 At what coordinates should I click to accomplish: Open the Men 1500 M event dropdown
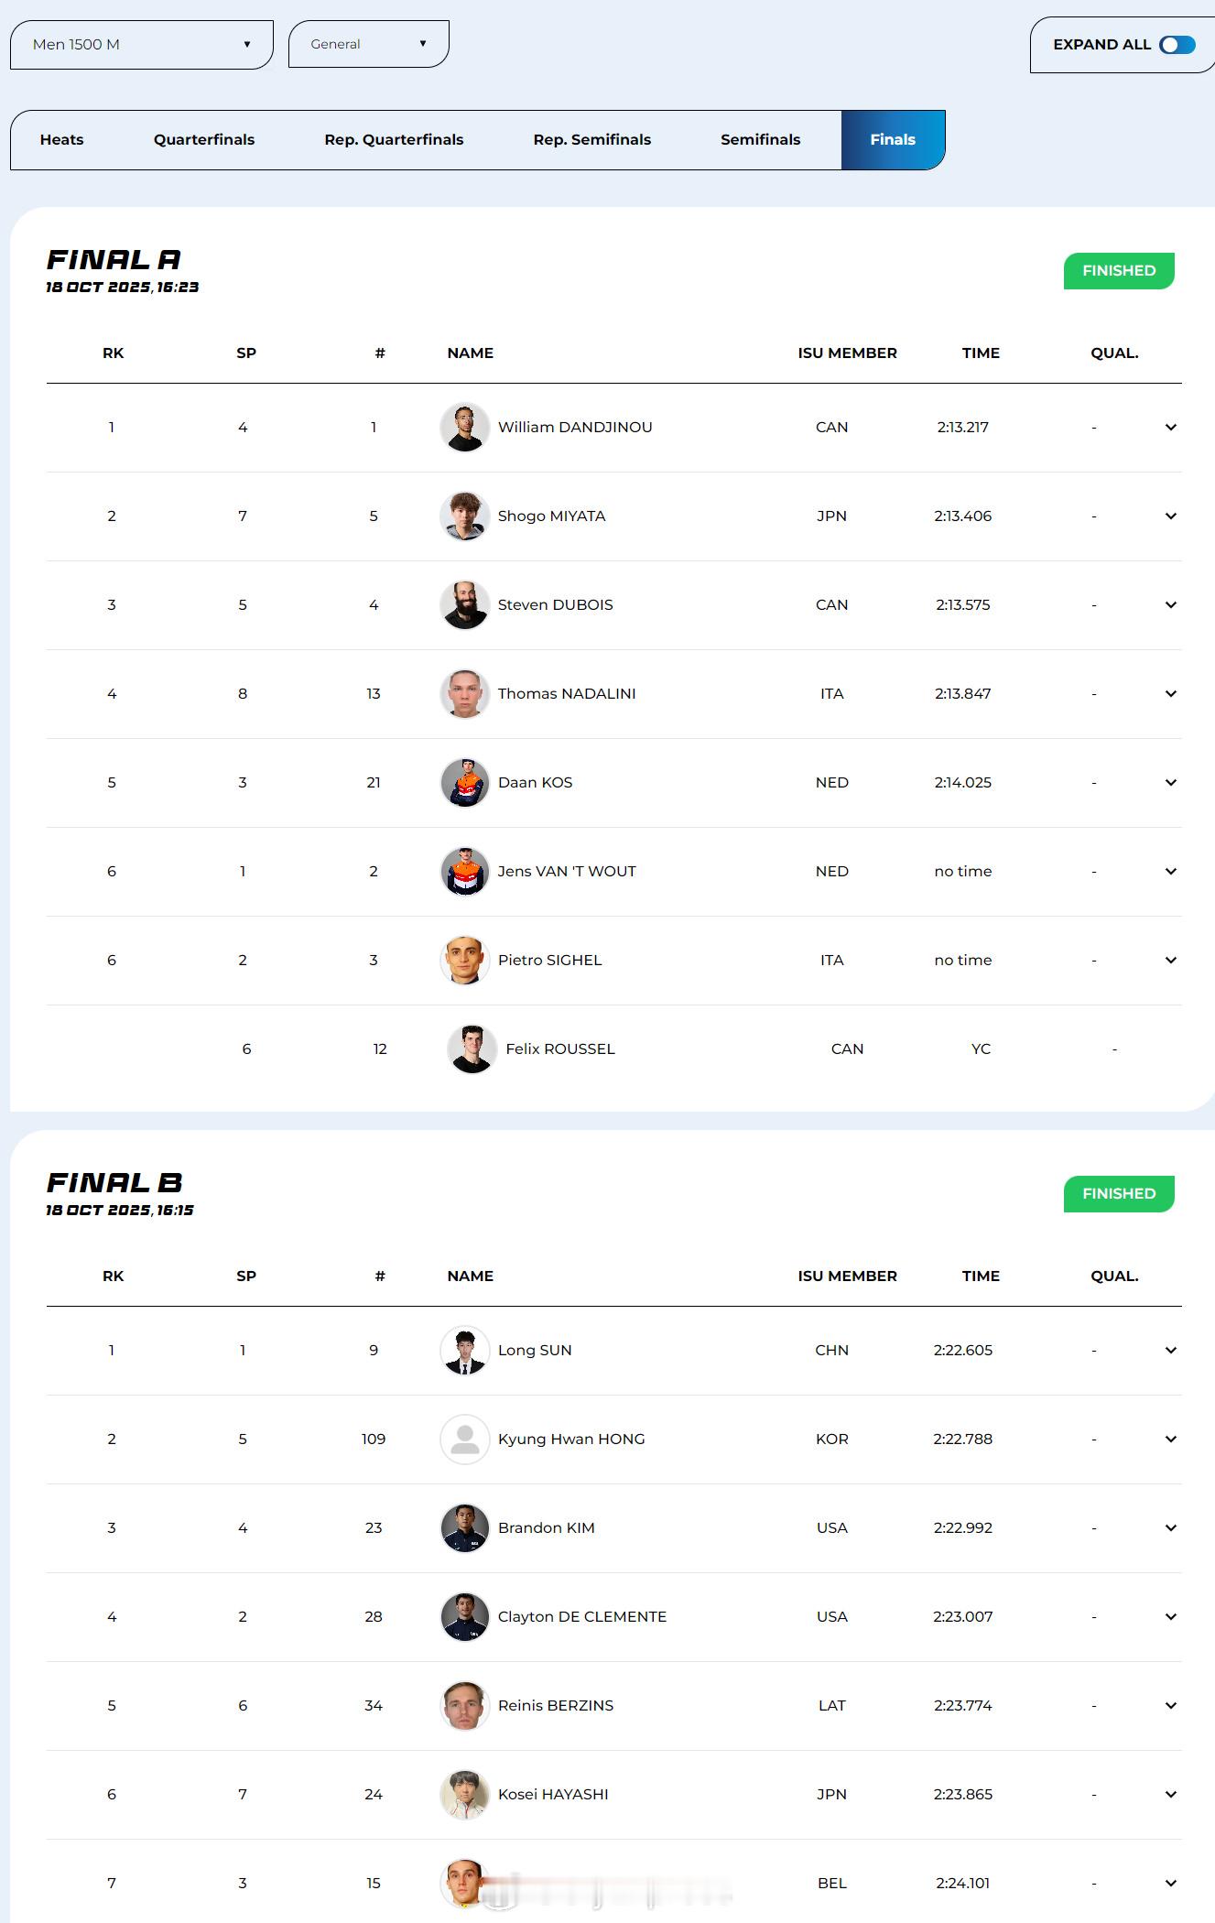(x=141, y=45)
